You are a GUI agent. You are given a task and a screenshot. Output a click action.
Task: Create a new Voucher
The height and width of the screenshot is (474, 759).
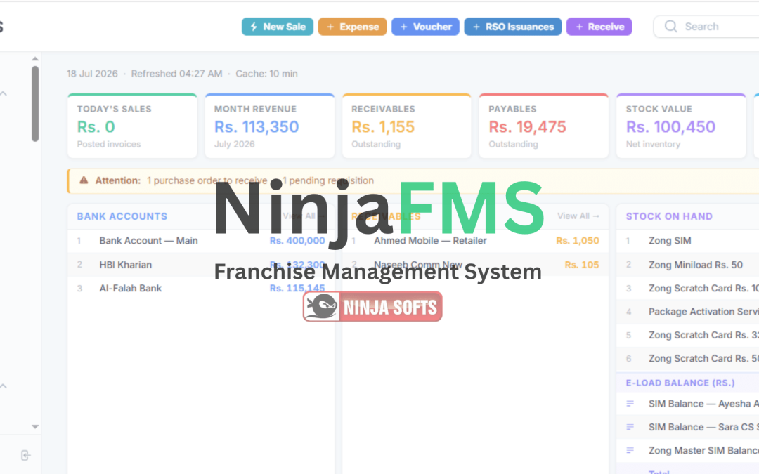pos(425,27)
